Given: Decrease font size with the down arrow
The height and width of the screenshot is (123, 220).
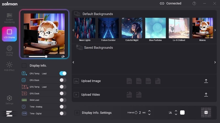Looking at the screenshot, I should [176, 114].
